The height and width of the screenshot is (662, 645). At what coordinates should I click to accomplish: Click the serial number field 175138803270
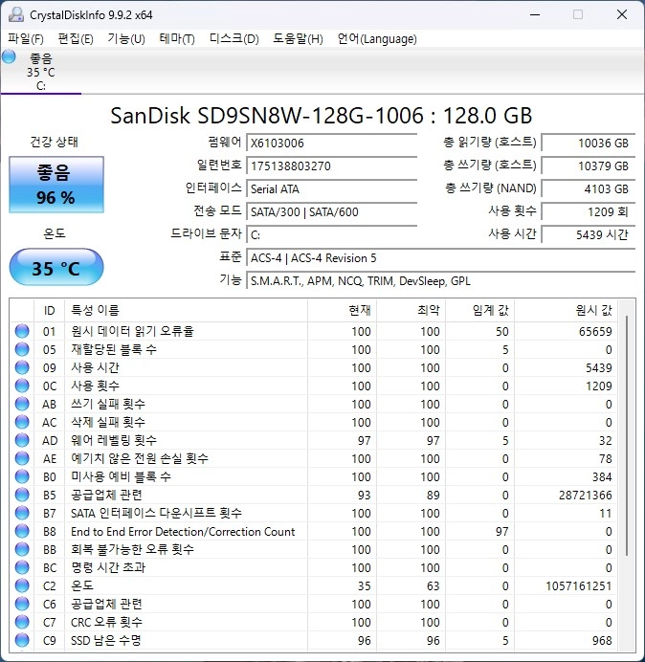coord(331,165)
